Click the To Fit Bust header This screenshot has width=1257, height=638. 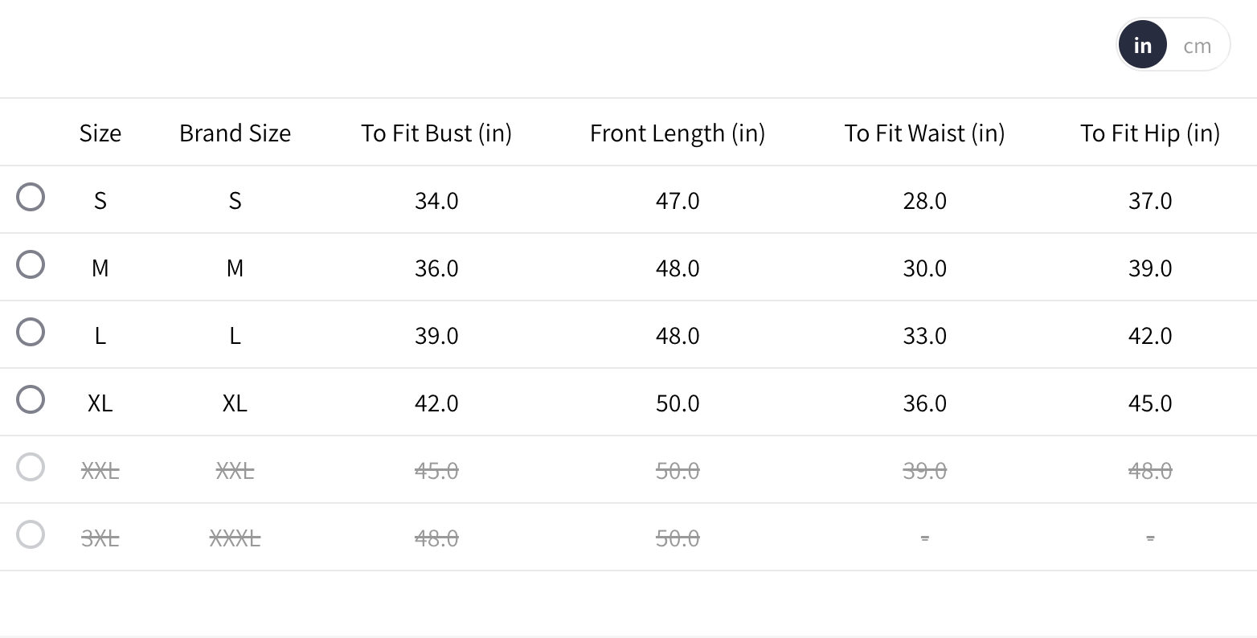tap(436, 133)
